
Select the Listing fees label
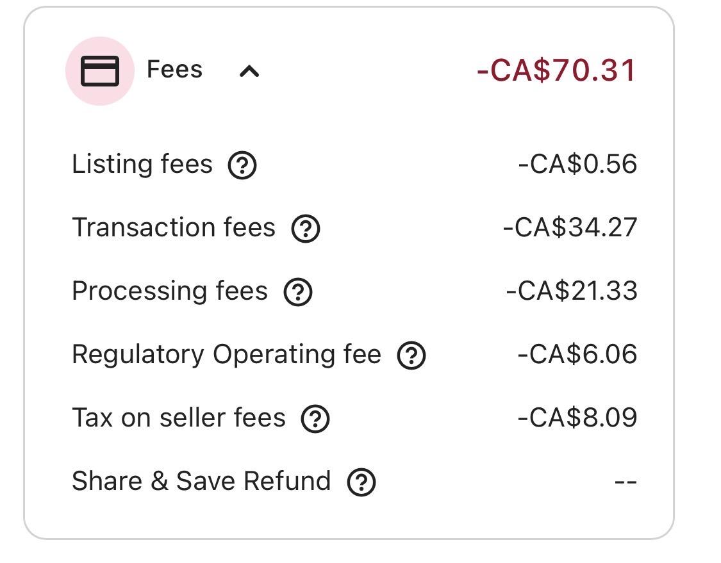click(x=142, y=165)
